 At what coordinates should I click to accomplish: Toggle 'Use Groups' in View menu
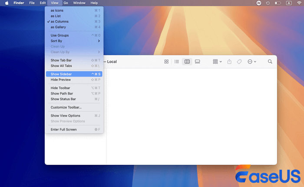pos(59,35)
